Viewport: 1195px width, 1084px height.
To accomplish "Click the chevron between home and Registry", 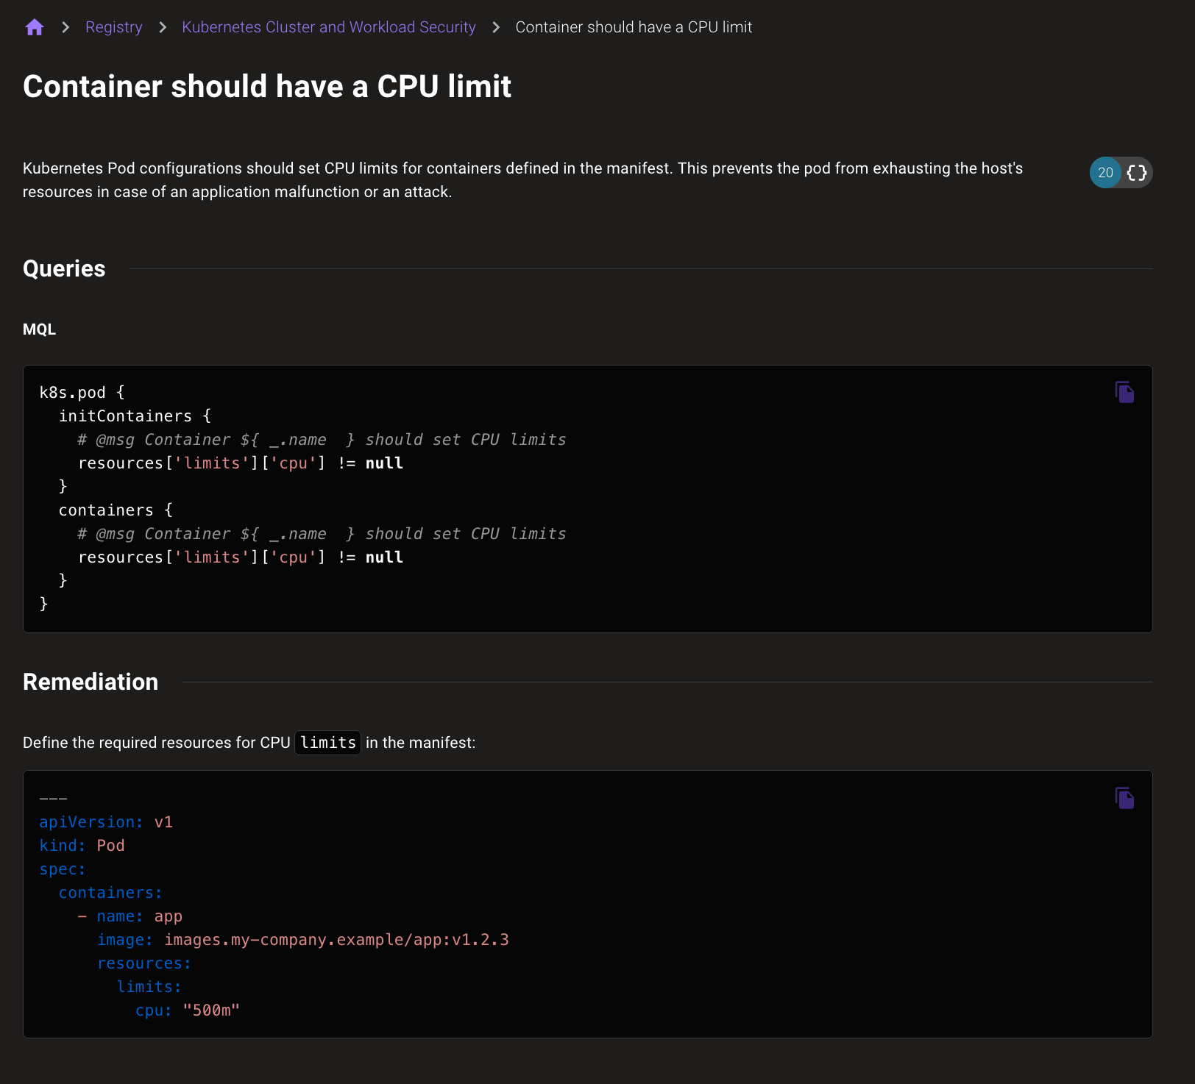I will 65,26.
